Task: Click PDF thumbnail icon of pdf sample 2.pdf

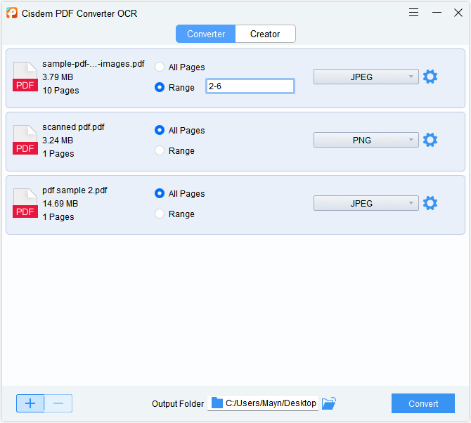Action: pos(25,203)
